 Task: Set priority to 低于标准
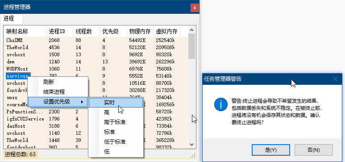116,141
